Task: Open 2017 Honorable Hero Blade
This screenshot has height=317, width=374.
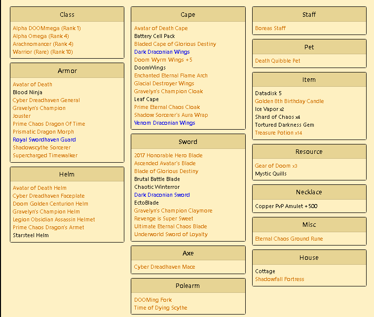Action: pos(168,155)
